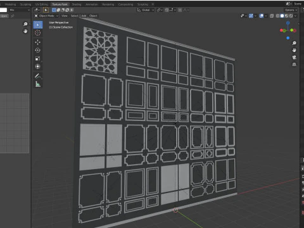Open the overlays options arrow

[266, 16]
